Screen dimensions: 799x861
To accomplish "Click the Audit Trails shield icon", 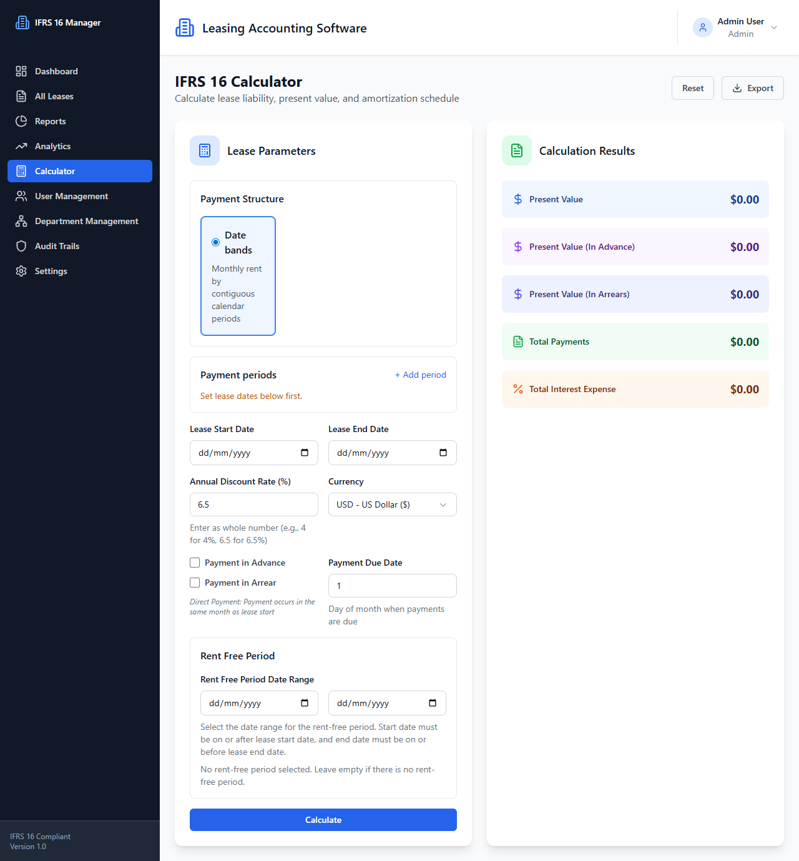I will [21, 246].
